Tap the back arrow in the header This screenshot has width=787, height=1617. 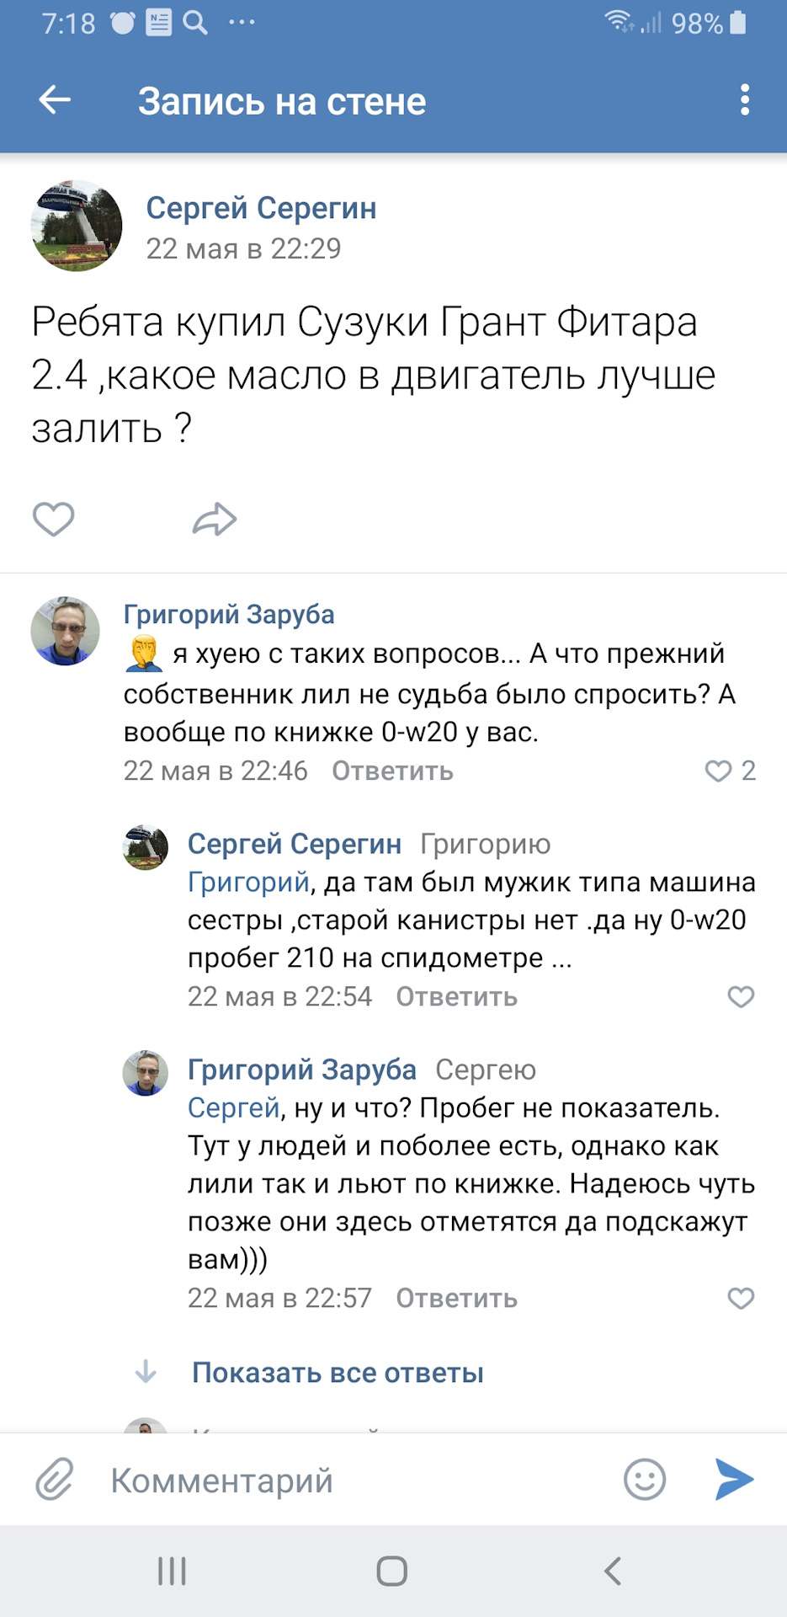tap(55, 100)
